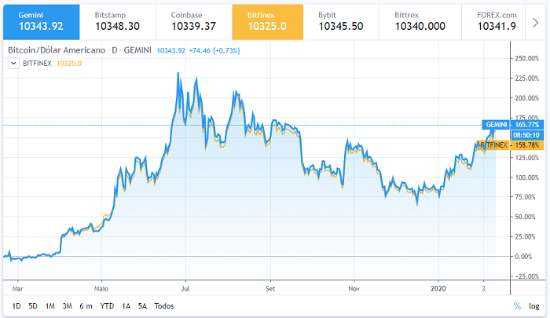The width and height of the screenshot is (550, 318).
Task: Select the Gemini exchange tab
Action: click(x=41, y=21)
